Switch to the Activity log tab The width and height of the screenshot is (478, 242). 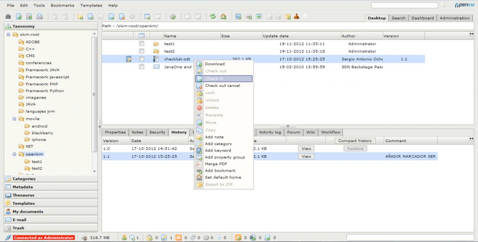point(270,132)
